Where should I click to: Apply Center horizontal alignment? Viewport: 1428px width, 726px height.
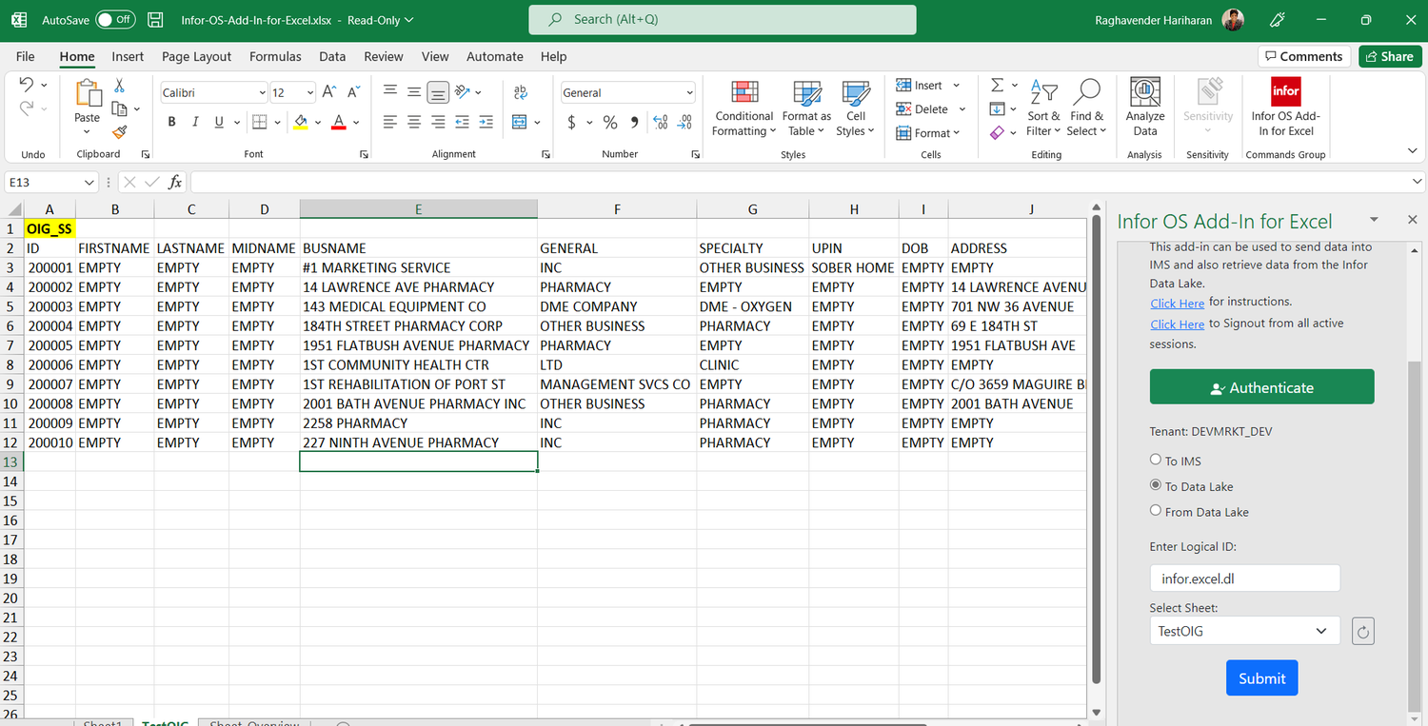(414, 122)
